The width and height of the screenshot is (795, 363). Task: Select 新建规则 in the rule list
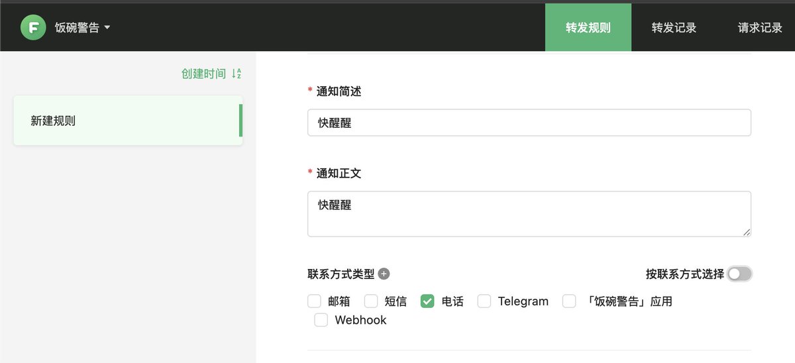point(127,121)
